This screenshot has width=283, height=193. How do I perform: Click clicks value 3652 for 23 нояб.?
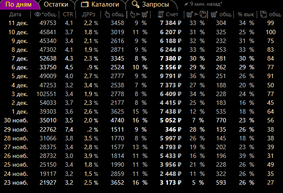[117, 182]
